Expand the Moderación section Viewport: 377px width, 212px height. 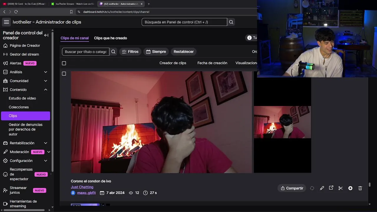pos(49,152)
